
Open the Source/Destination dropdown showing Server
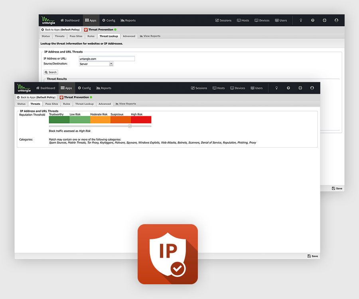click(96, 64)
